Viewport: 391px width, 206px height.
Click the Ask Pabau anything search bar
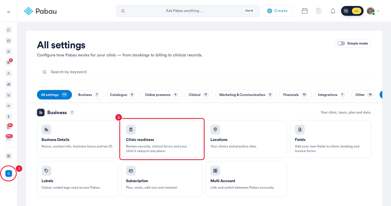[x=188, y=11]
